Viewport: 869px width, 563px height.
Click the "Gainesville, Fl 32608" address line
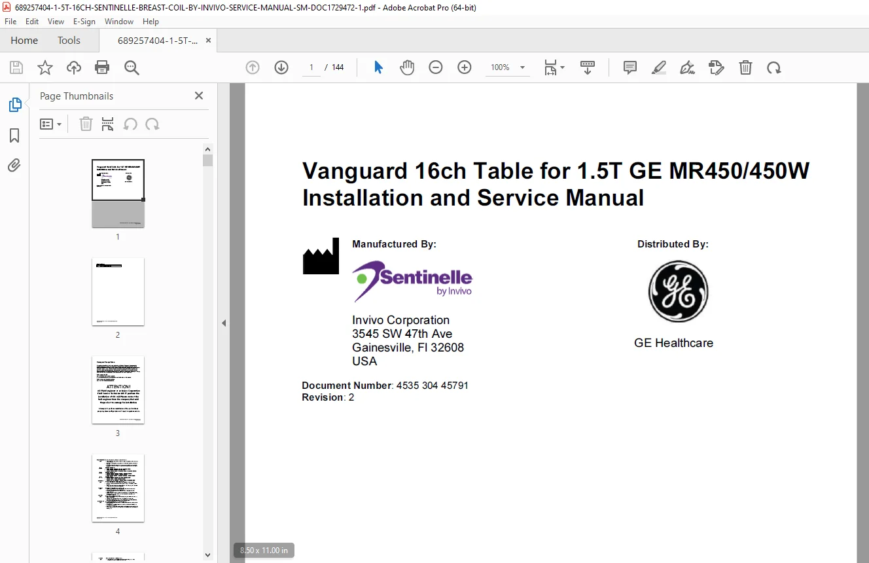click(408, 348)
